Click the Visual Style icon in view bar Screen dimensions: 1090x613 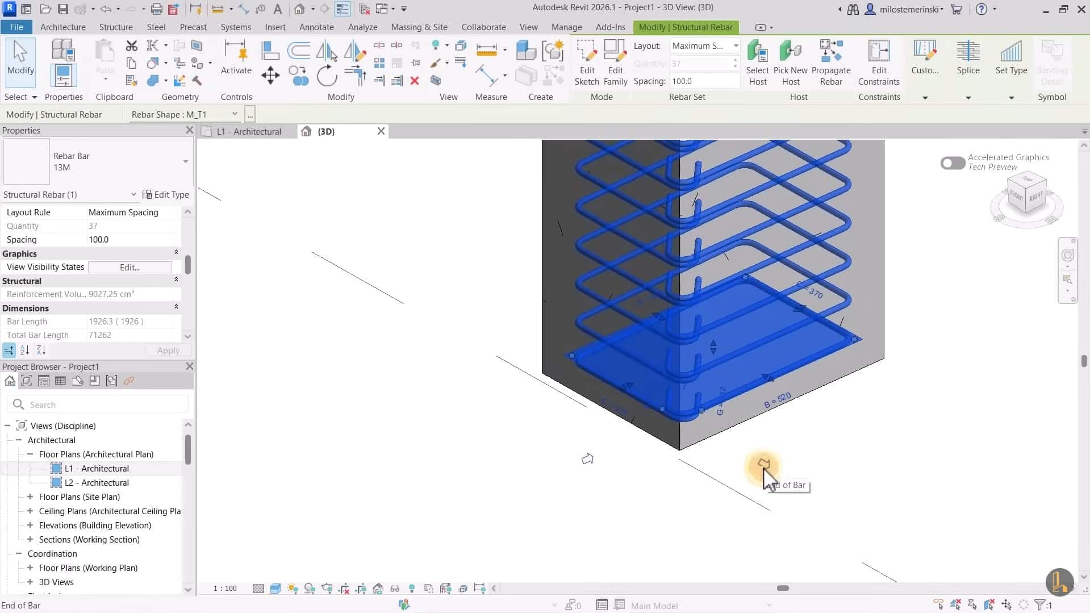click(275, 589)
